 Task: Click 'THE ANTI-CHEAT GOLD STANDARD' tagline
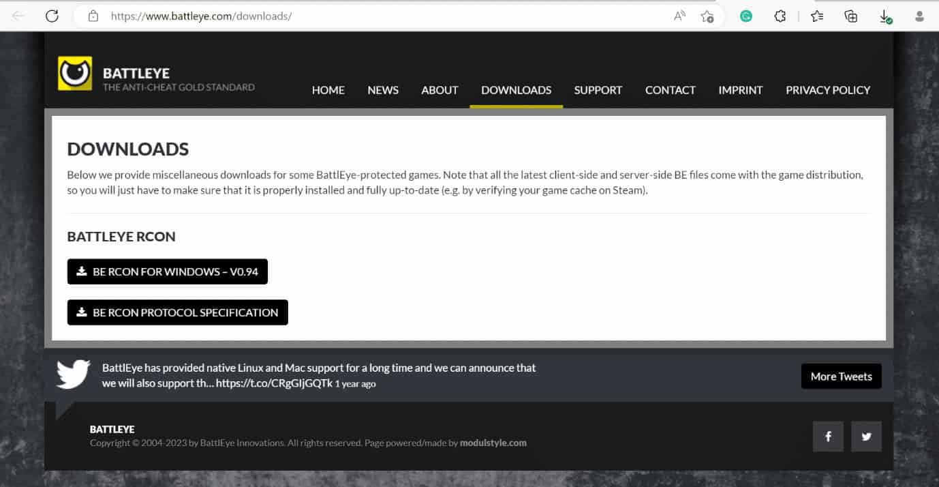pos(179,87)
